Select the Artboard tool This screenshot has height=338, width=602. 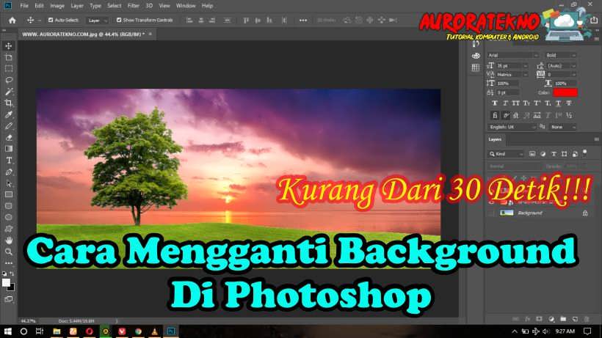click(x=9, y=57)
